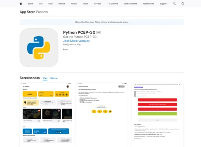
Task: Open the iPhone navigation item
Action: click(62, 4)
